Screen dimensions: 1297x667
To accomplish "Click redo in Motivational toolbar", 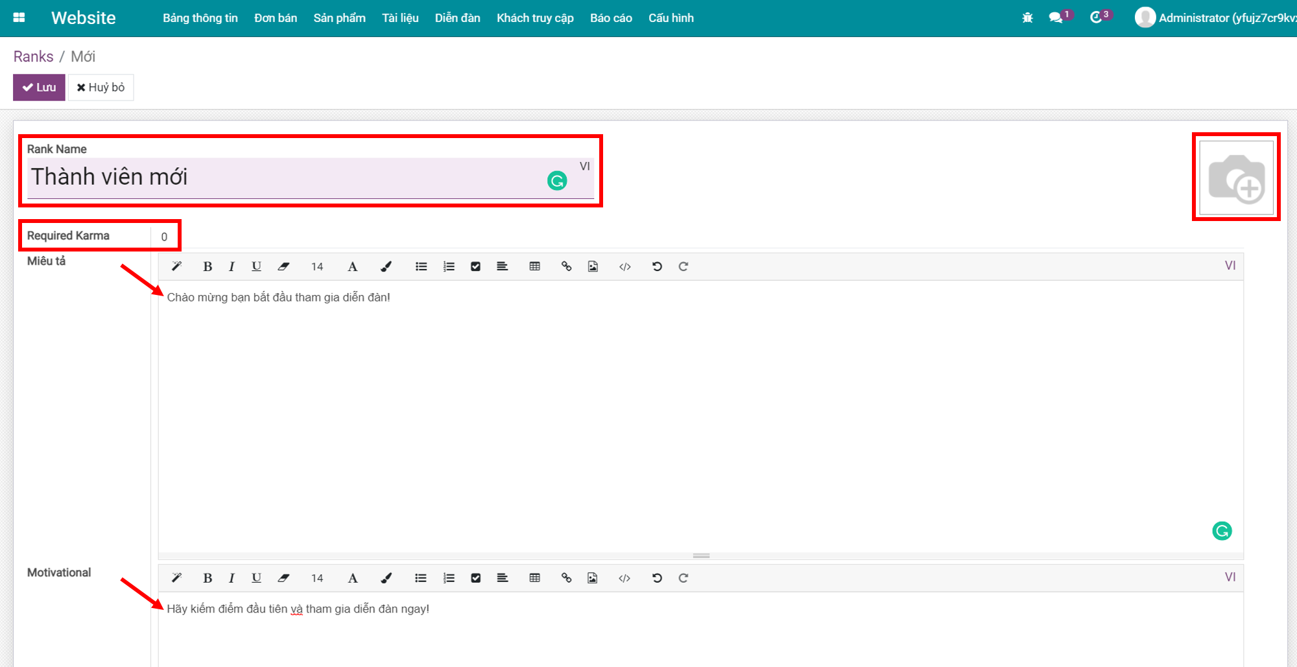I will pyautogui.click(x=683, y=578).
